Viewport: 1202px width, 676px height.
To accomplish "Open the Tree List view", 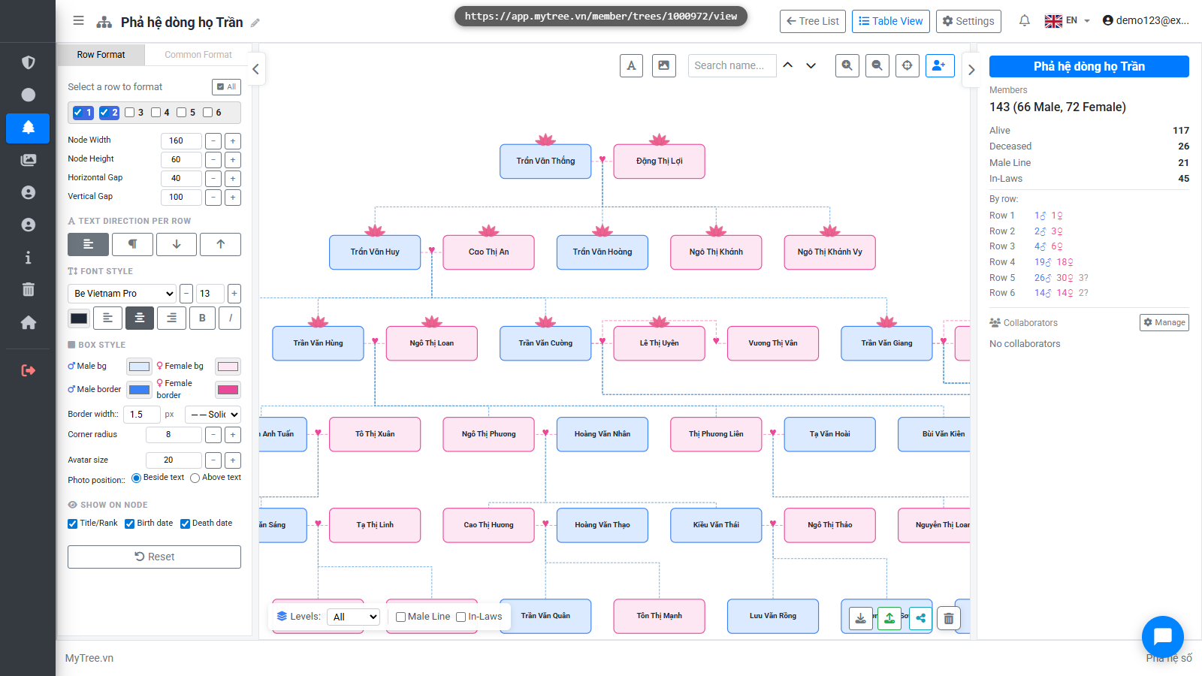I will tap(813, 21).
